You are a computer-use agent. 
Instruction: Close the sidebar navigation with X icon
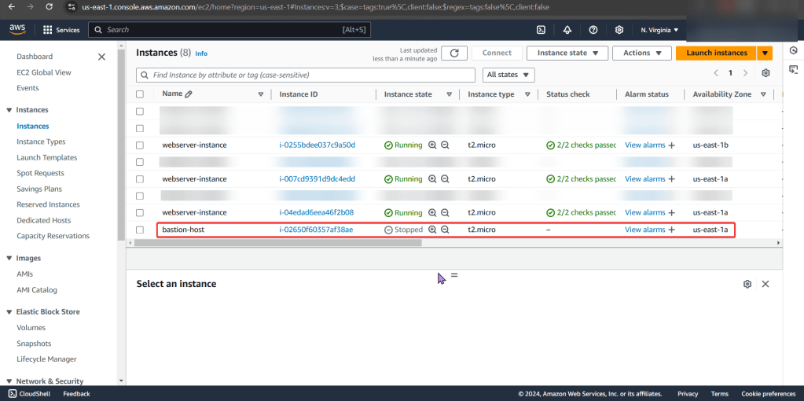(x=101, y=57)
